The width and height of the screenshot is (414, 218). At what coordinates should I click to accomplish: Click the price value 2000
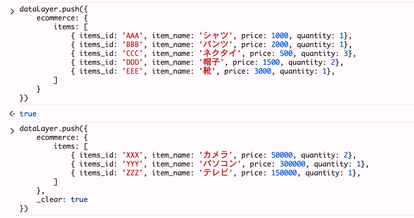point(280,45)
